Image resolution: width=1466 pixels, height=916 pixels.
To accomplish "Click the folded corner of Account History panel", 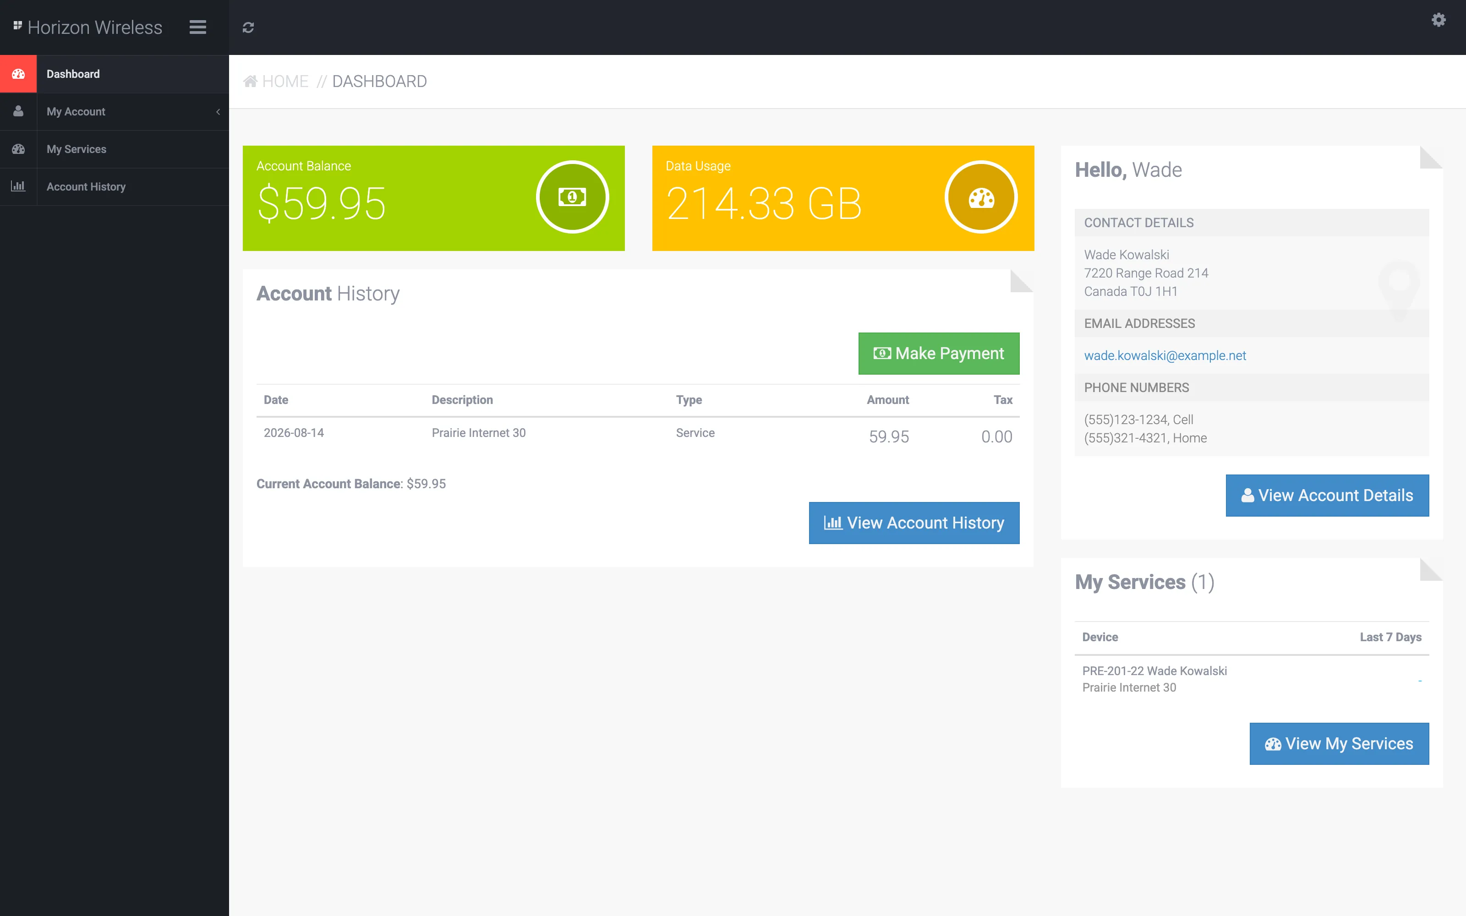I will (1021, 281).
